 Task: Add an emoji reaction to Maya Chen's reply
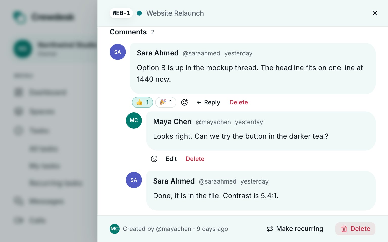(154, 159)
